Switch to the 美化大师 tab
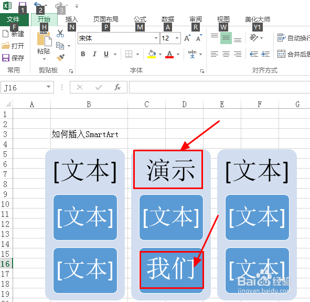The height and width of the screenshot is (302, 310). coord(258,19)
